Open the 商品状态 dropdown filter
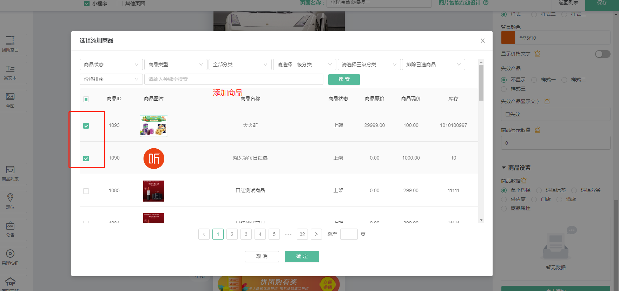 (111, 65)
